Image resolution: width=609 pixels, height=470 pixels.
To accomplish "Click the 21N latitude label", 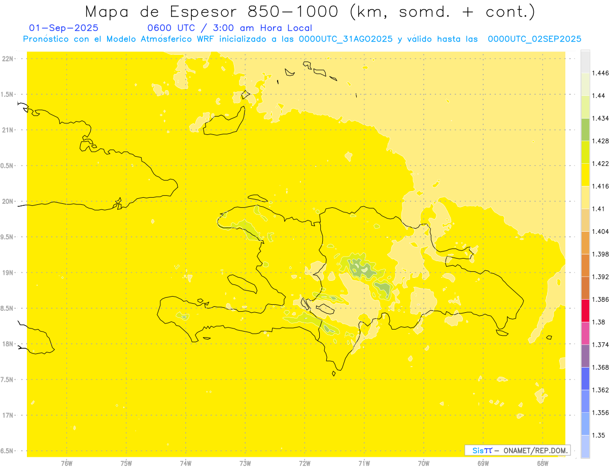I will pyautogui.click(x=8, y=130).
